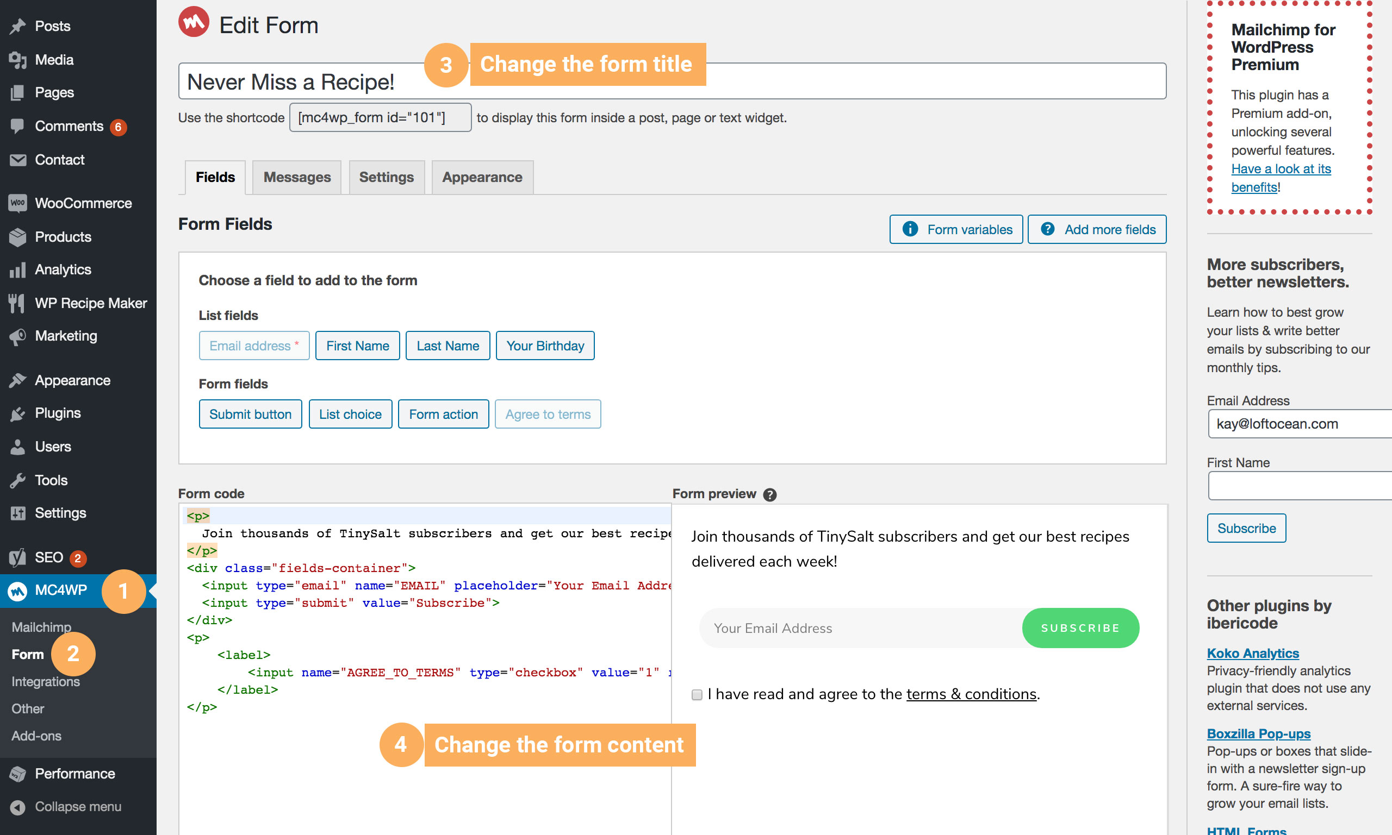Image resolution: width=1392 pixels, height=835 pixels.
Task: Open the Yoast SEO menu icon
Action: (x=17, y=557)
